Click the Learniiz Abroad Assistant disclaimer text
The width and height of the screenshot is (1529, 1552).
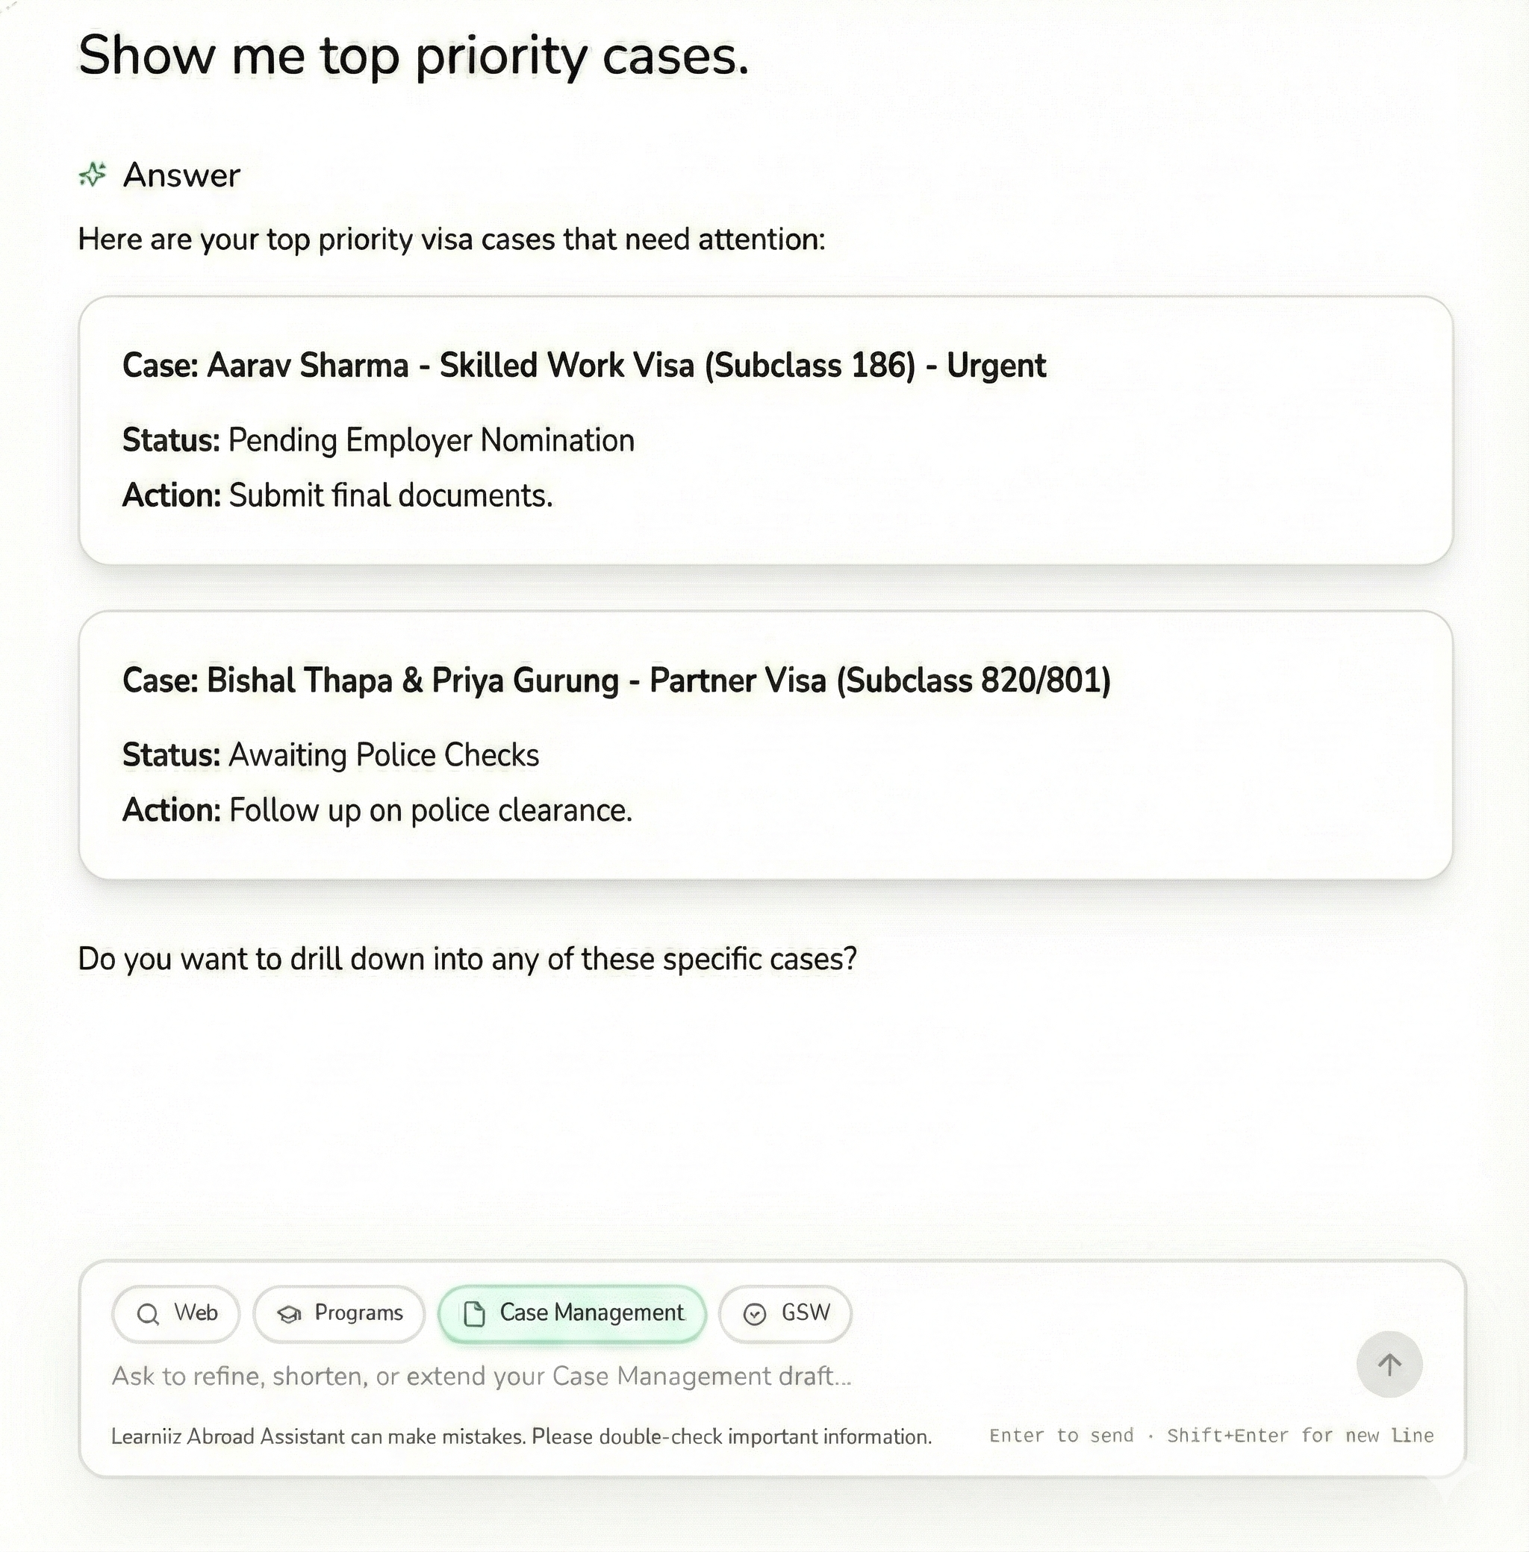tap(521, 1436)
